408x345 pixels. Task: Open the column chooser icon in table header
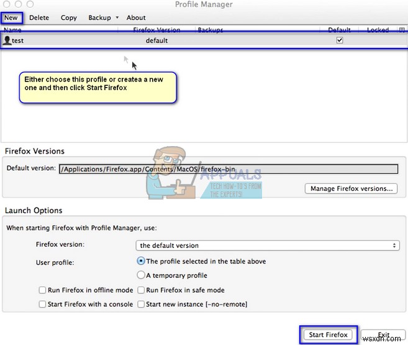pyautogui.click(x=402, y=29)
